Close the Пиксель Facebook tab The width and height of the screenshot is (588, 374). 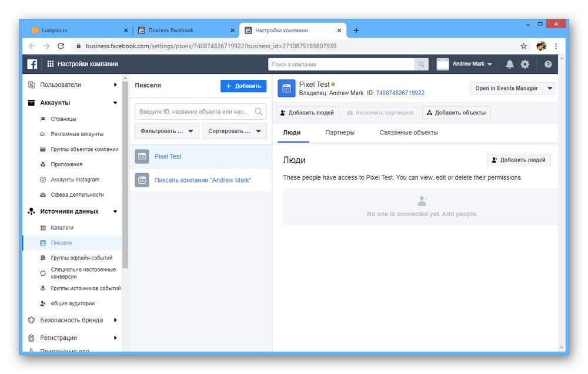click(x=232, y=31)
